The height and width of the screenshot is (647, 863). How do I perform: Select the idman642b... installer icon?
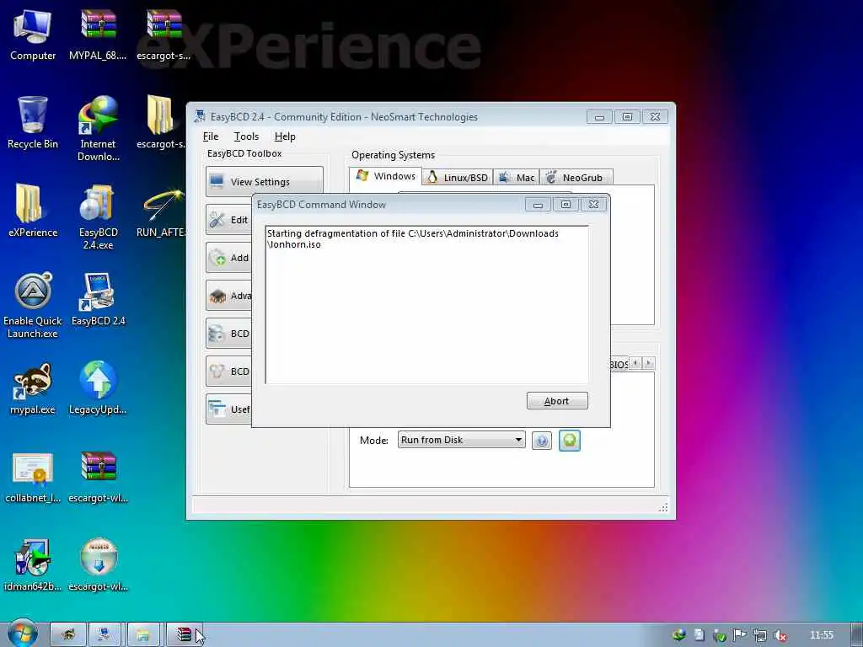point(33,564)
